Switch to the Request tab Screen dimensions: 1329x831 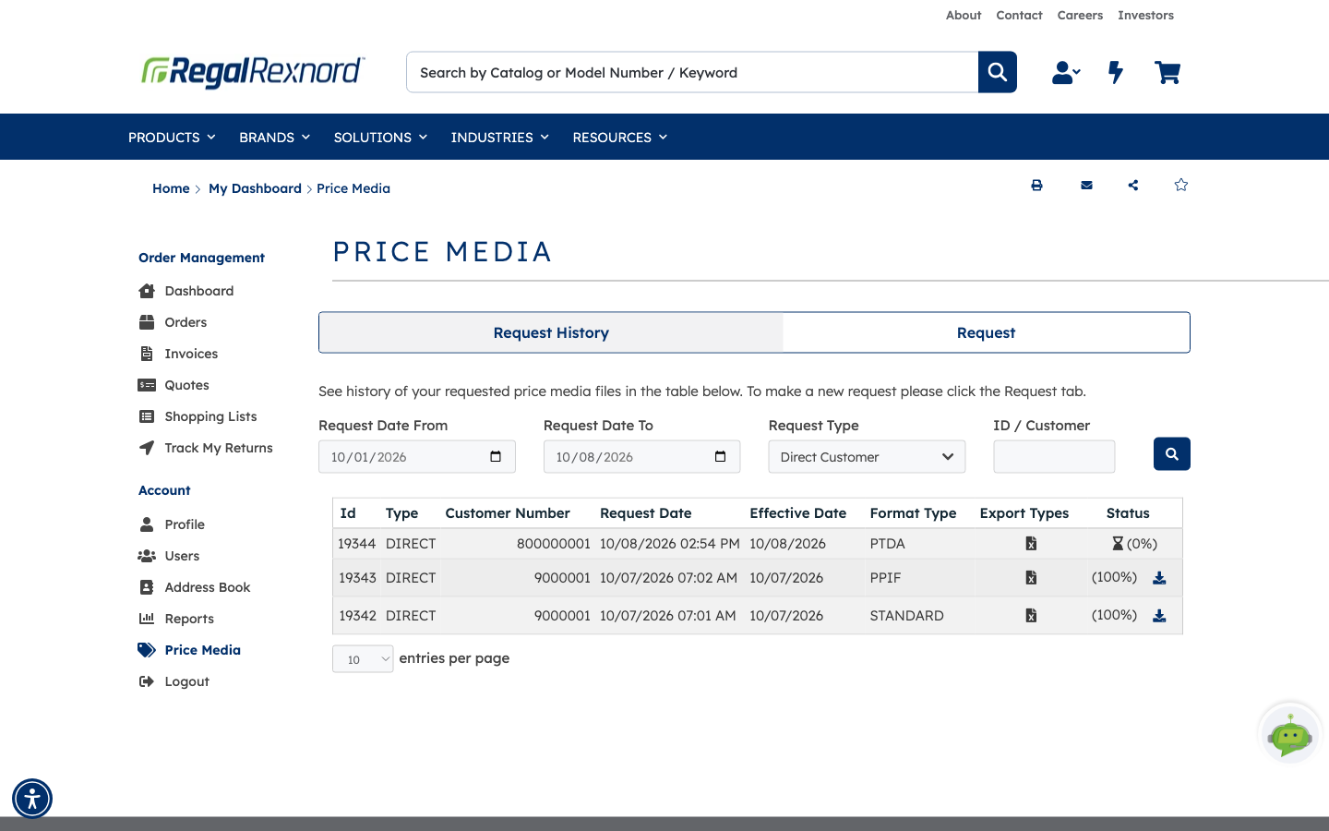(x=986, y=332)
